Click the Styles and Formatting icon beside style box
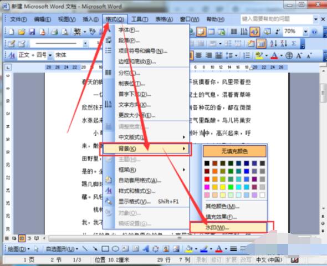327x266 pixels. pyautogui.click(x=12, y=55)
